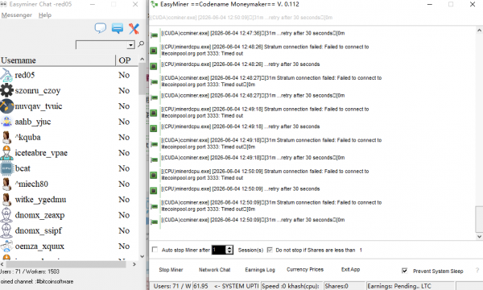
Task: Click the blue message lines icon in chat toolbar
Action: click(118, 28)
